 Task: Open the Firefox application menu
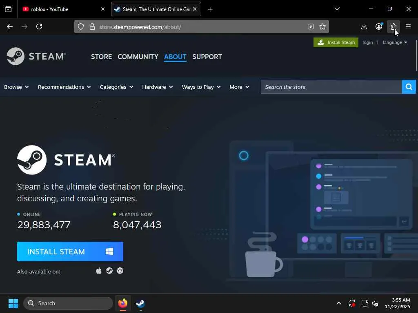coord(408,26)
